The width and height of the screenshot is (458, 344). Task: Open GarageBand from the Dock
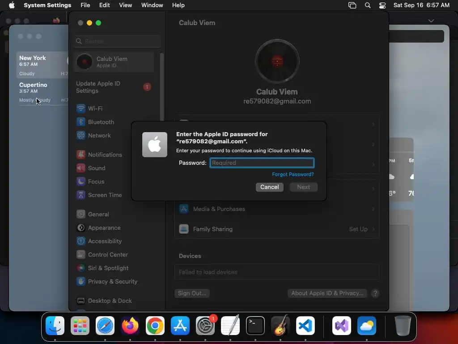(x=280, y=325)
